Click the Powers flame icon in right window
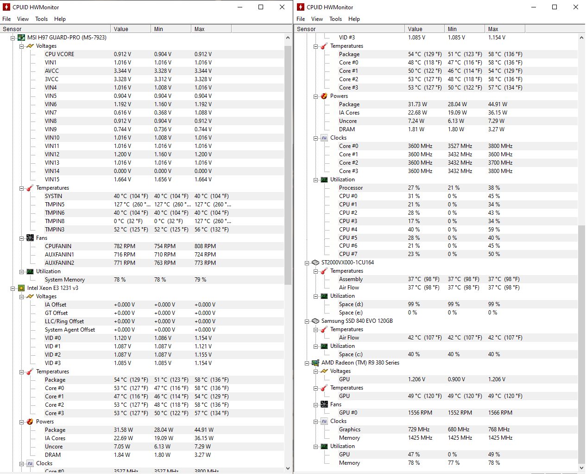This screenshot has width=586, height=474. (x=324, y=96)
